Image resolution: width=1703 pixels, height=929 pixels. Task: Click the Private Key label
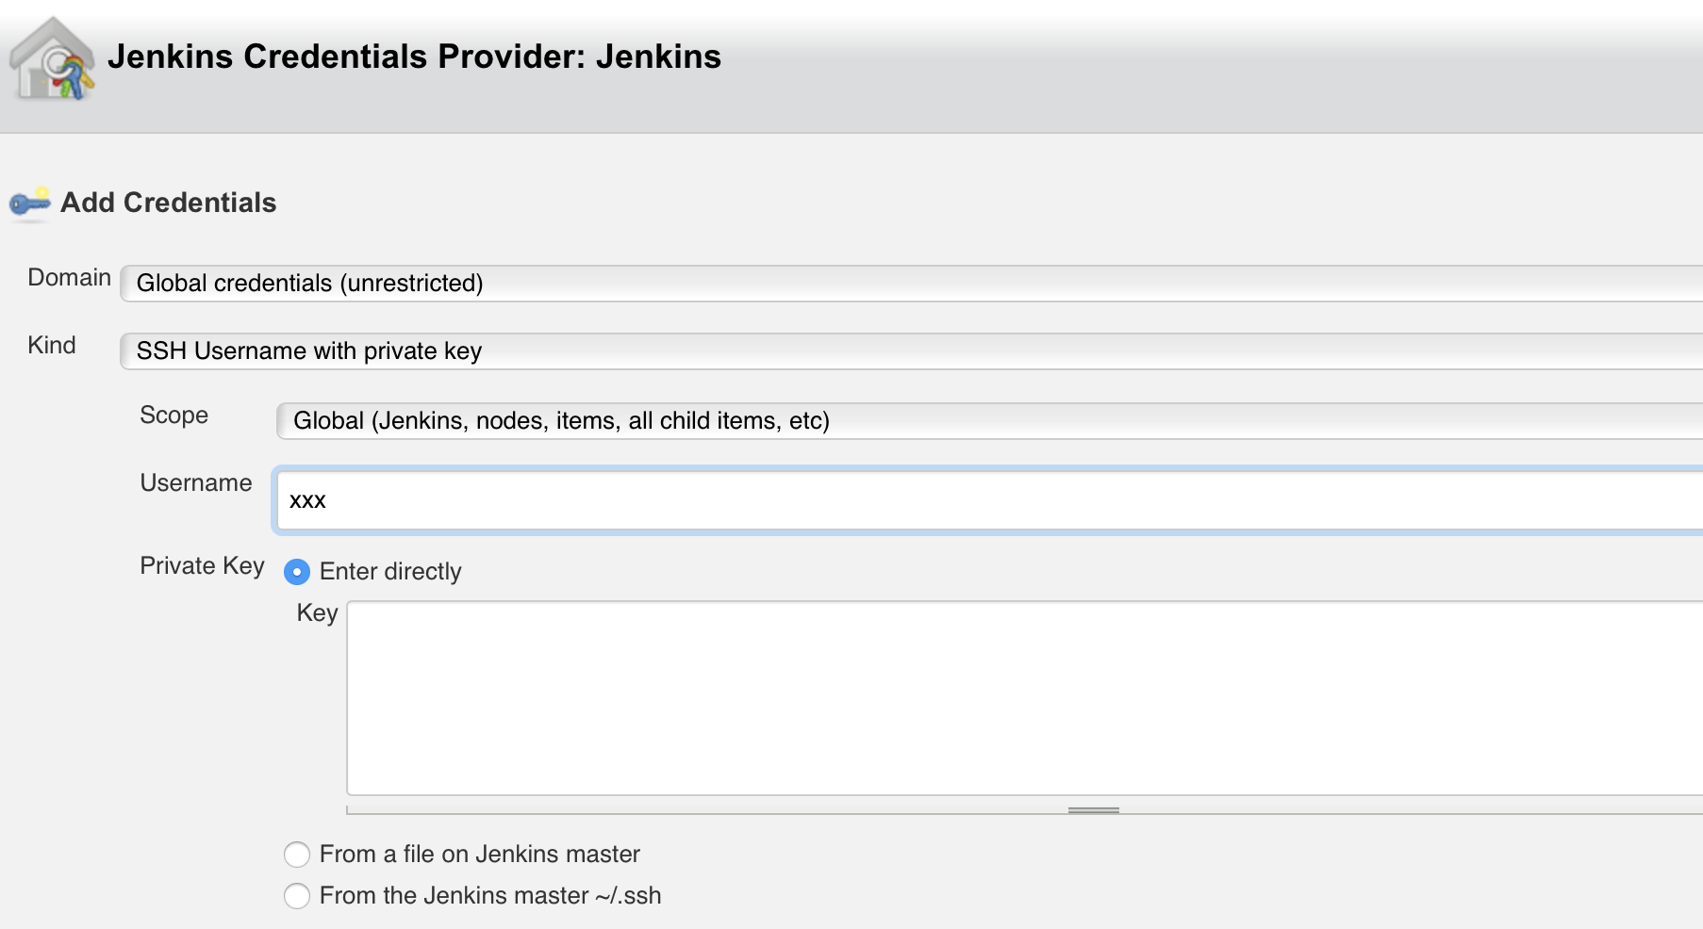[x=202, y=565]
